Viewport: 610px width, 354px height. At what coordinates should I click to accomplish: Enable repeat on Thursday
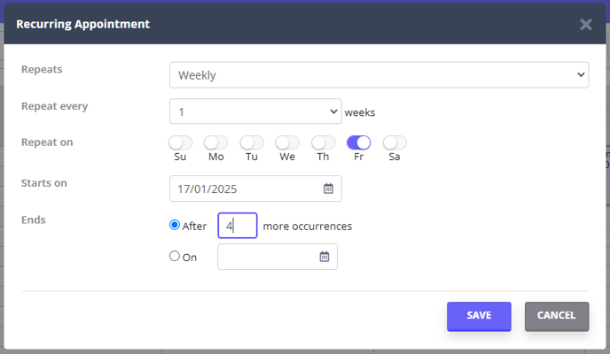point(323,142)
